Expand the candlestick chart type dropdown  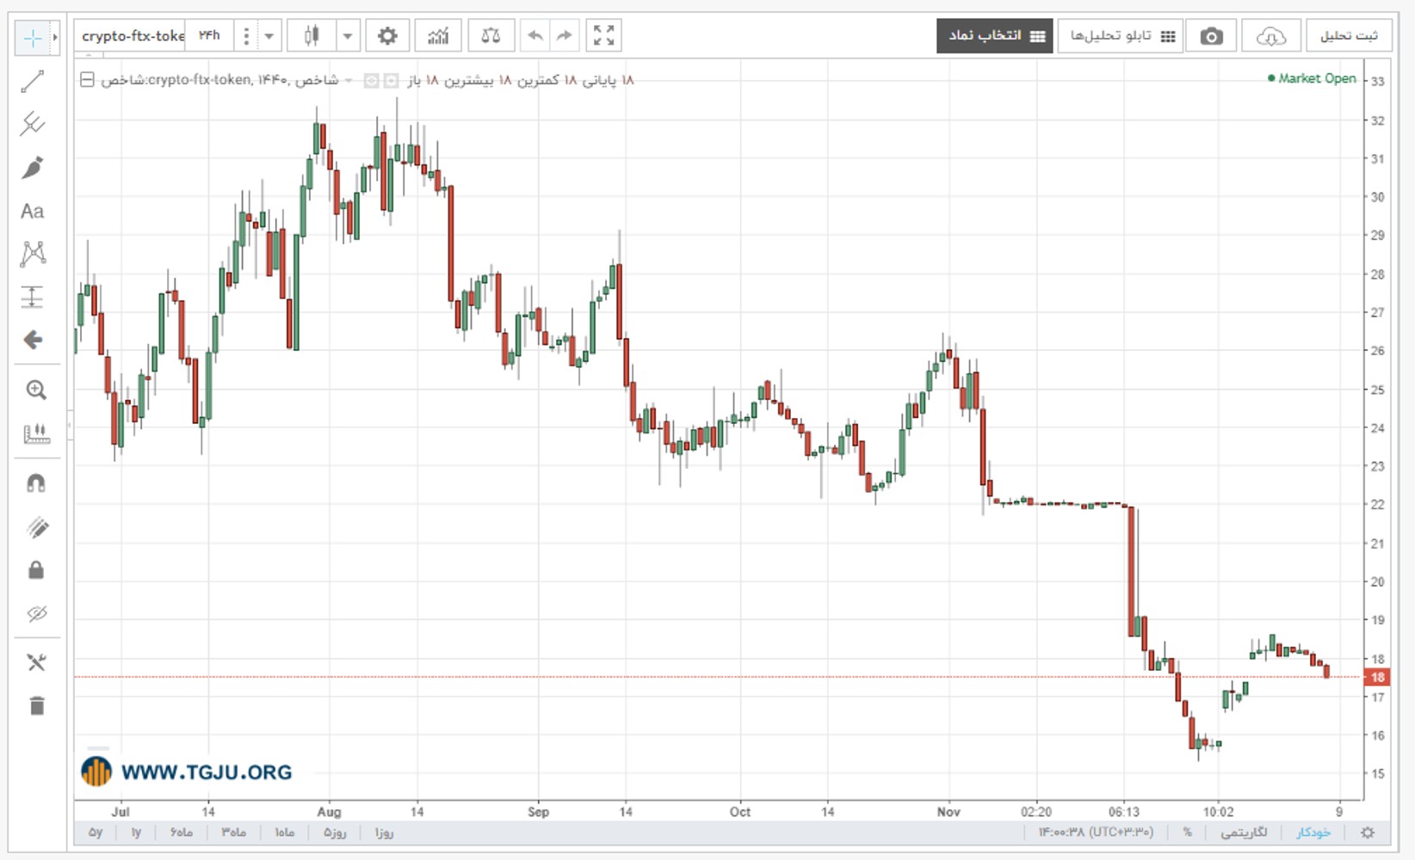point(348,36)
